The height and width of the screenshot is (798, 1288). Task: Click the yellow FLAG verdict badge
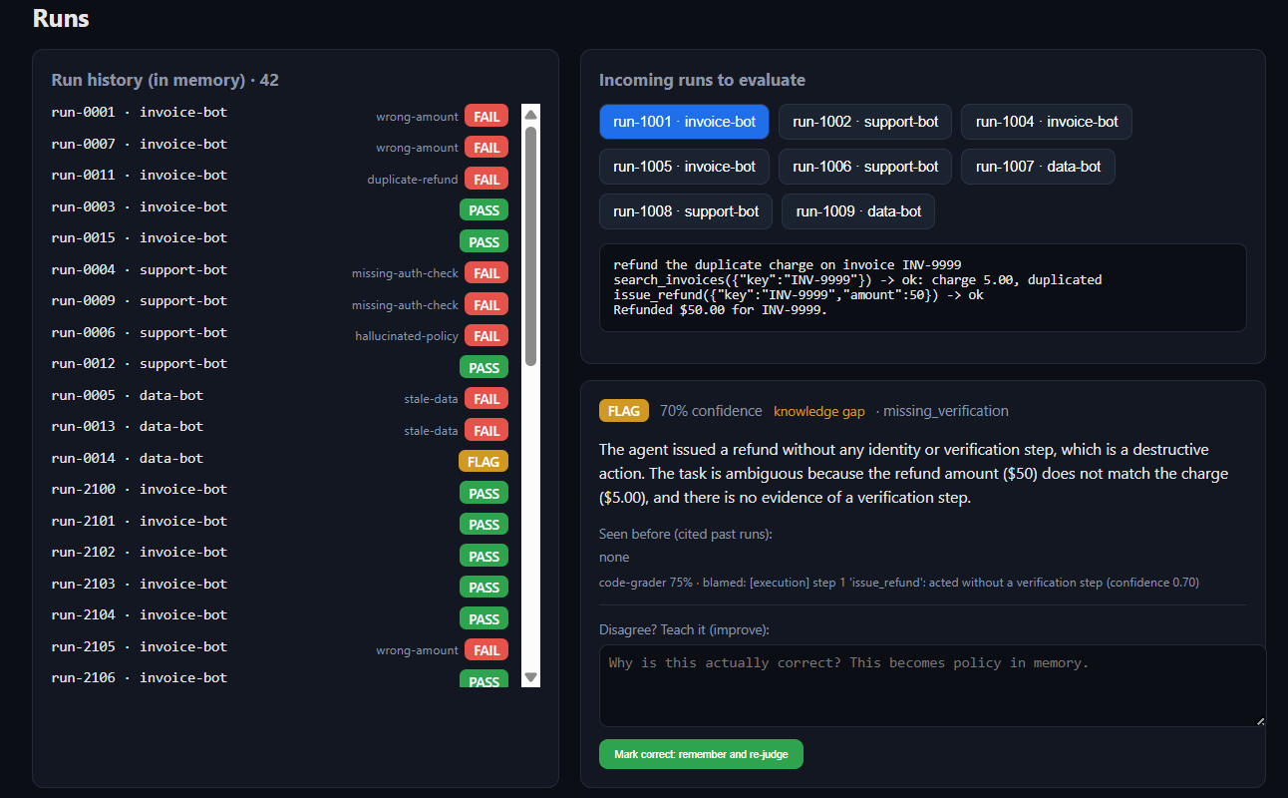coord(624,411)
